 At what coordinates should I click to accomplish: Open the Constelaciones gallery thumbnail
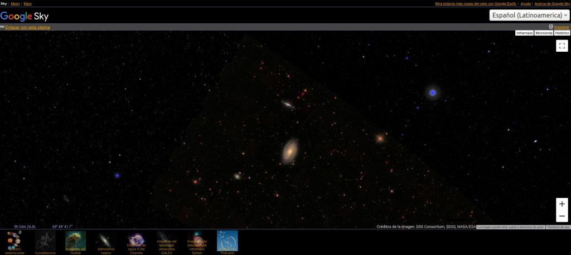point(45,241)
